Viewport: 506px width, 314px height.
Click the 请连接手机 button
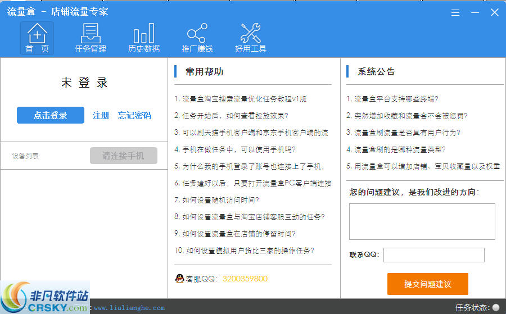124,156
